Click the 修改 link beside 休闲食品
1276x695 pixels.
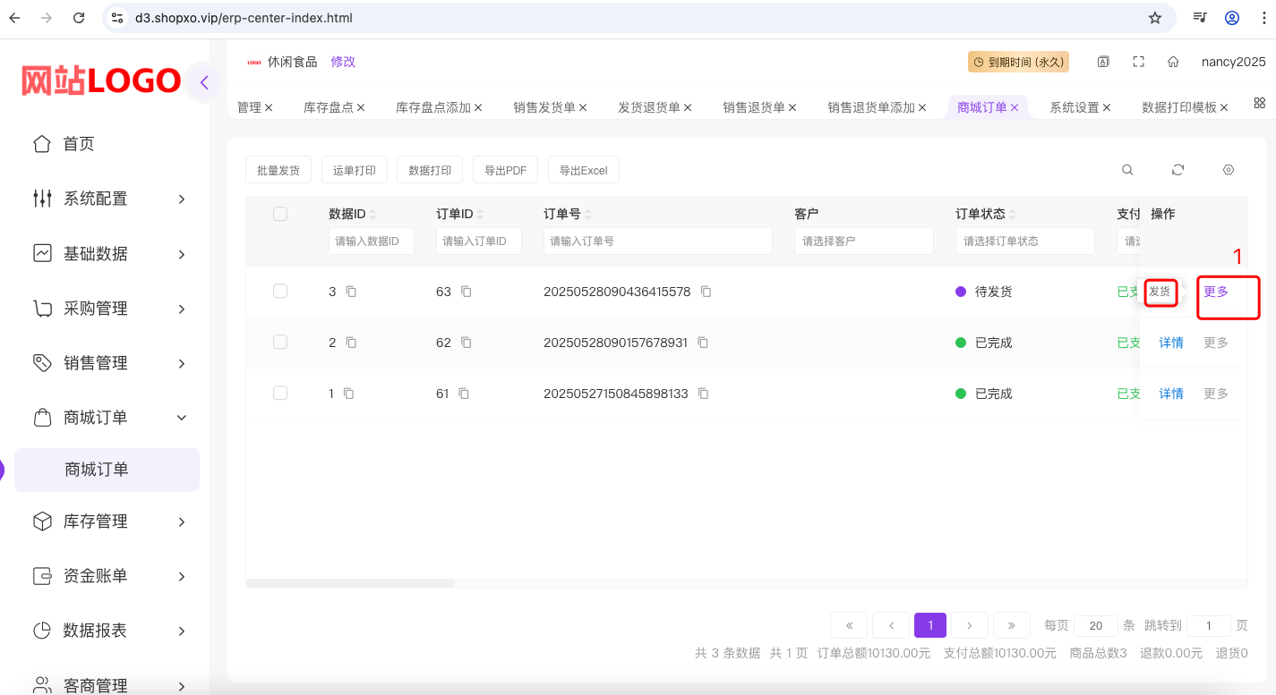coord(343,62)
